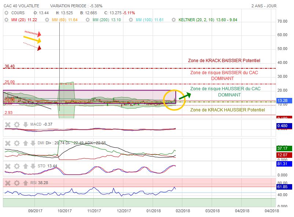Click the 02/2018 date axis label
Image resolution: width=294 pixels, height=217 pixels.
(183, 211)
